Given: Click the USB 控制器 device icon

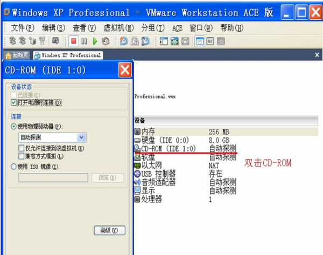Looking at the screenshot, I should click(137, 174).
